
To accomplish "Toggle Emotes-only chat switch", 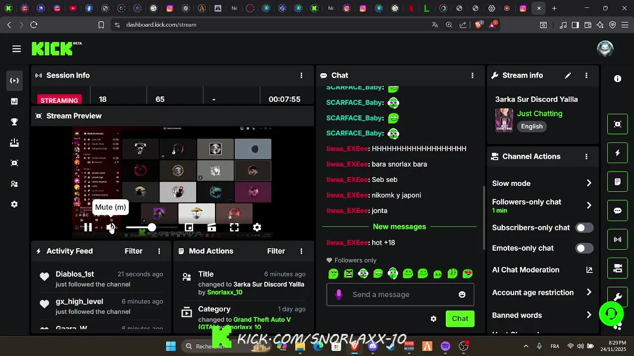I will [584, 248].
